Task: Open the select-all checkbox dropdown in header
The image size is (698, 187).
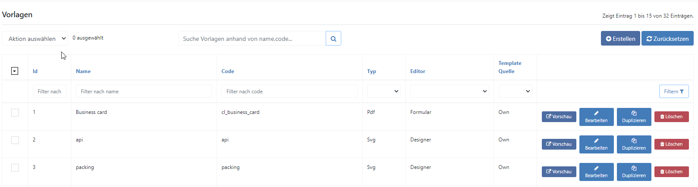Action: pyautogui.click(x=15, y=71)
